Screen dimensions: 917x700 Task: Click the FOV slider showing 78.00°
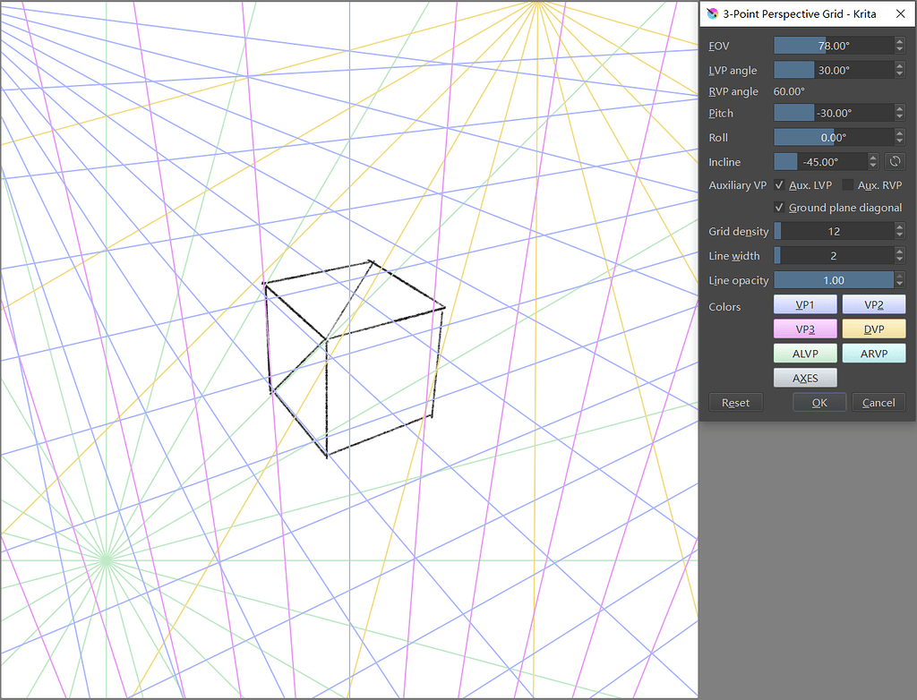tap(834, 46)
